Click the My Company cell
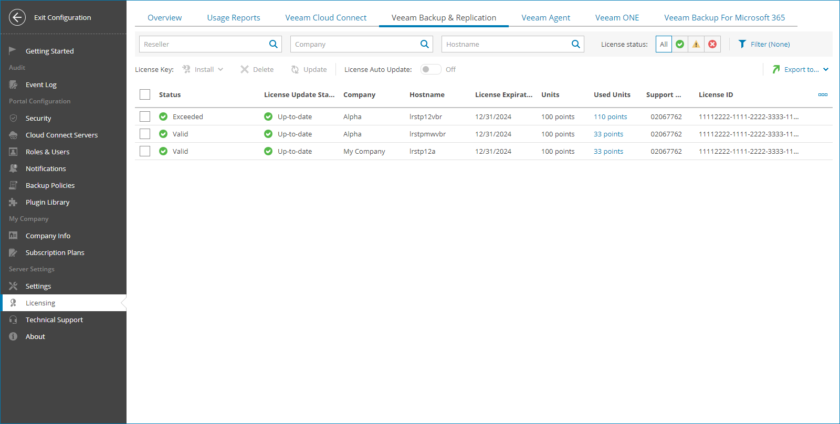Viewport: 840px width, 424px height. coord(364,151)
